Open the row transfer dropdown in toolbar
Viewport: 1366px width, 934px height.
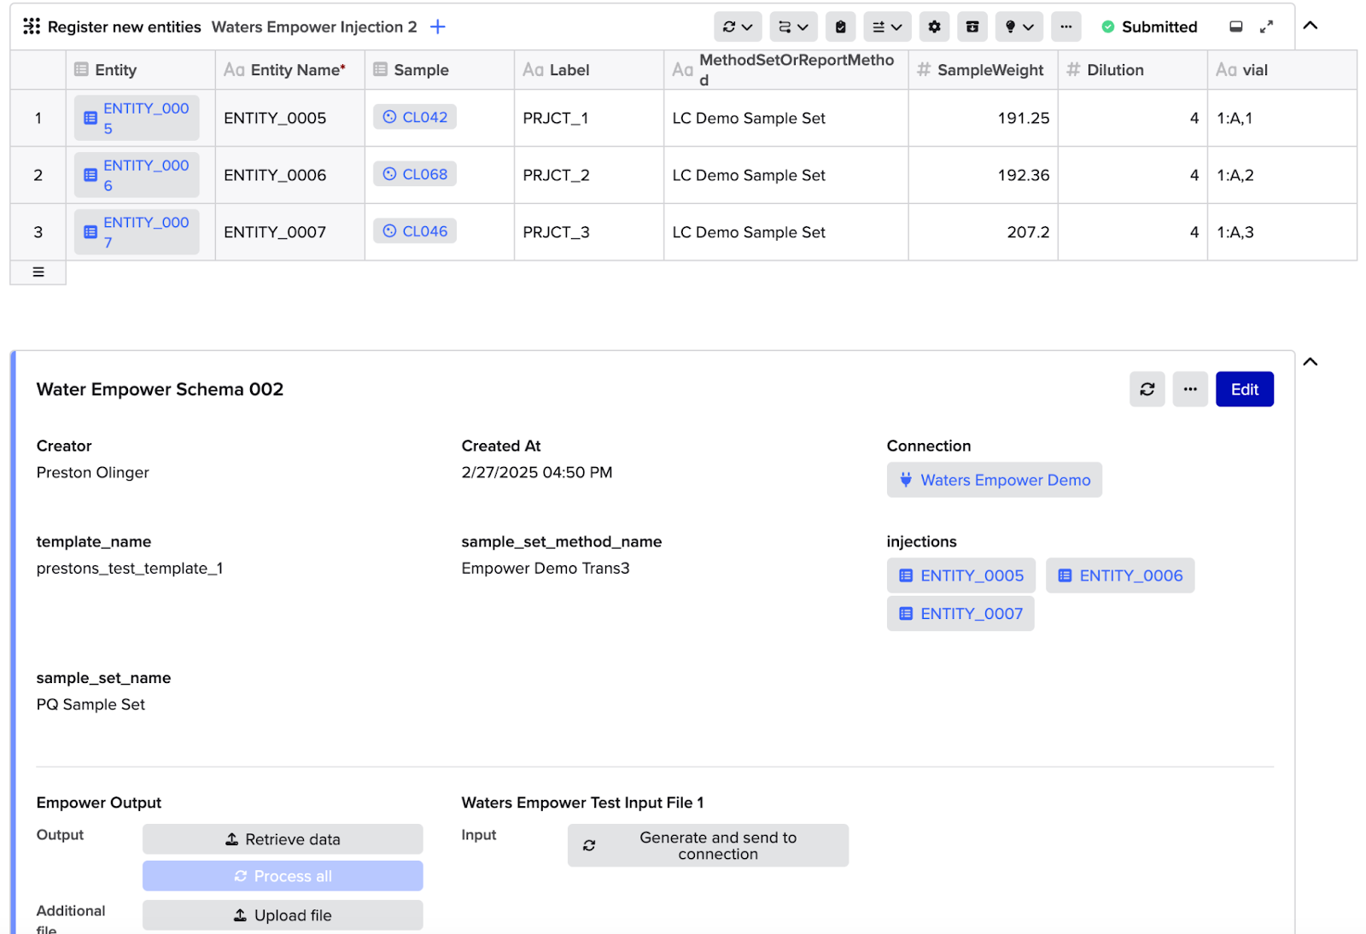pos(793,26)
